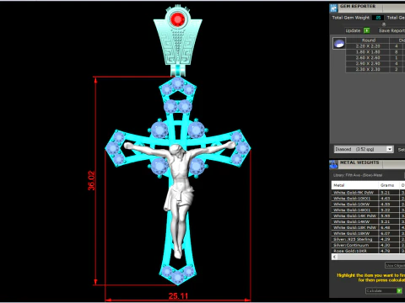The image size is (405, 303).
Task: Select the Silver:Continuum row
Action: [369, 245]
